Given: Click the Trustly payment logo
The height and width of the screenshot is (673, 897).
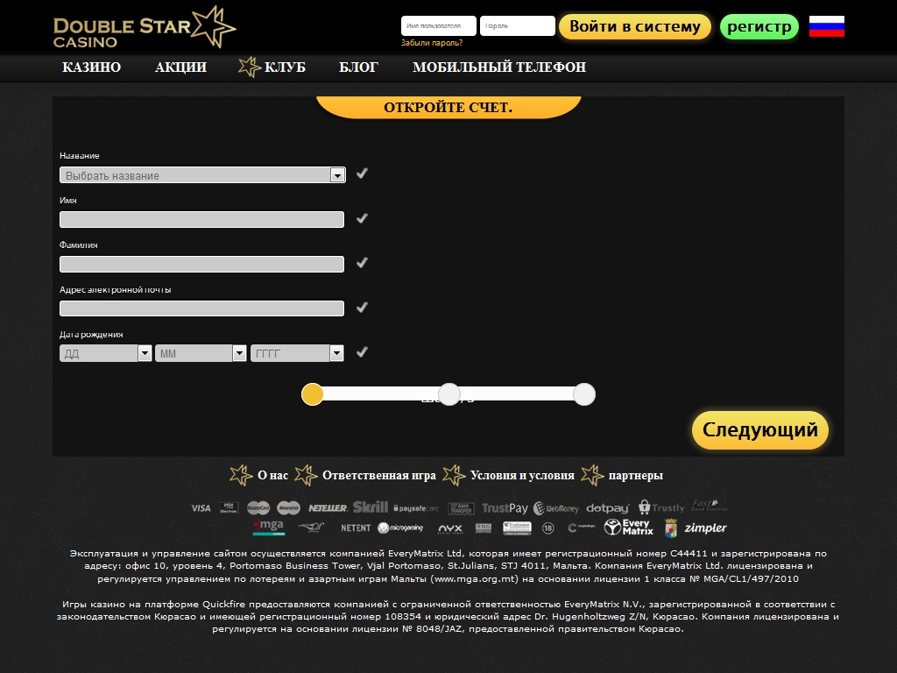Looking at the screenshot, I should [x=661, y=507].
